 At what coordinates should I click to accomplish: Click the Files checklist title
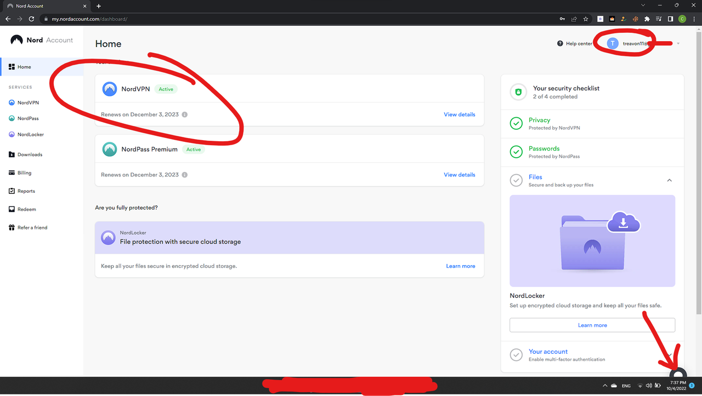coord(535,177)
